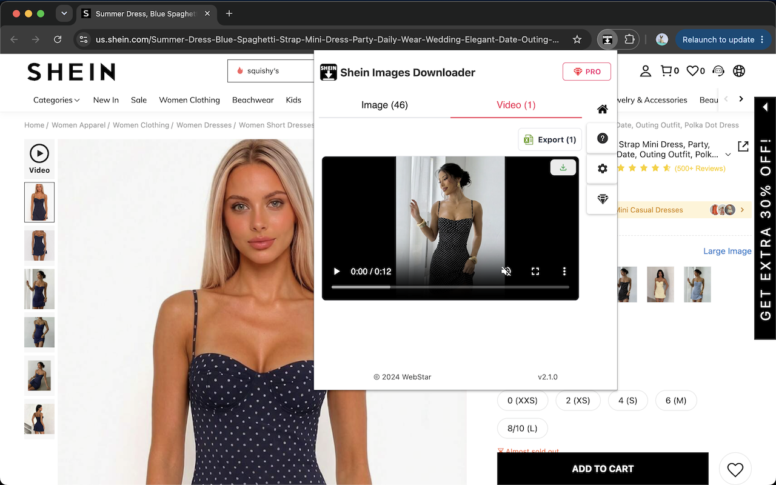Select size 6 (M)
This screenshot has width=776, height=485.
[x=676, y=401]
